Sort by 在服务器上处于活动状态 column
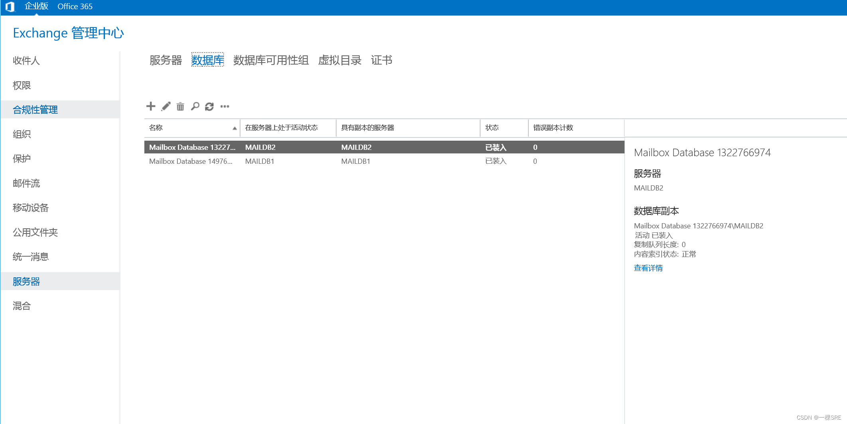 tap(288, 128)
